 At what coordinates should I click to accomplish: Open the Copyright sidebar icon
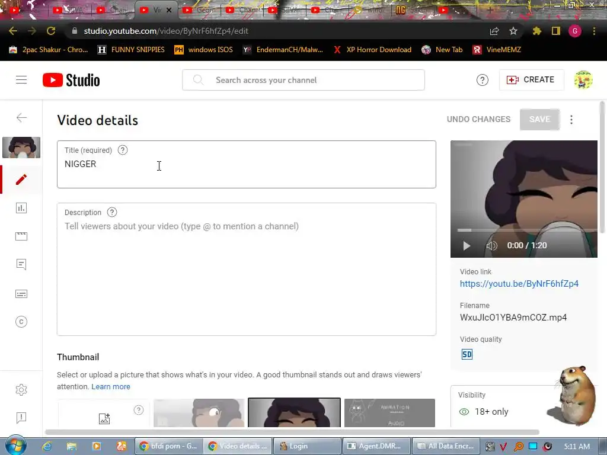21,322
